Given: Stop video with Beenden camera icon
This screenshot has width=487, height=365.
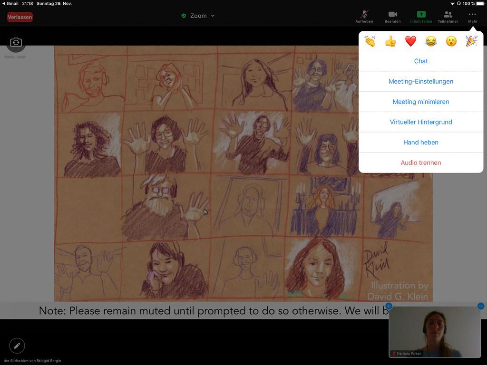Looking at the screenshot, I should [392, 16].
